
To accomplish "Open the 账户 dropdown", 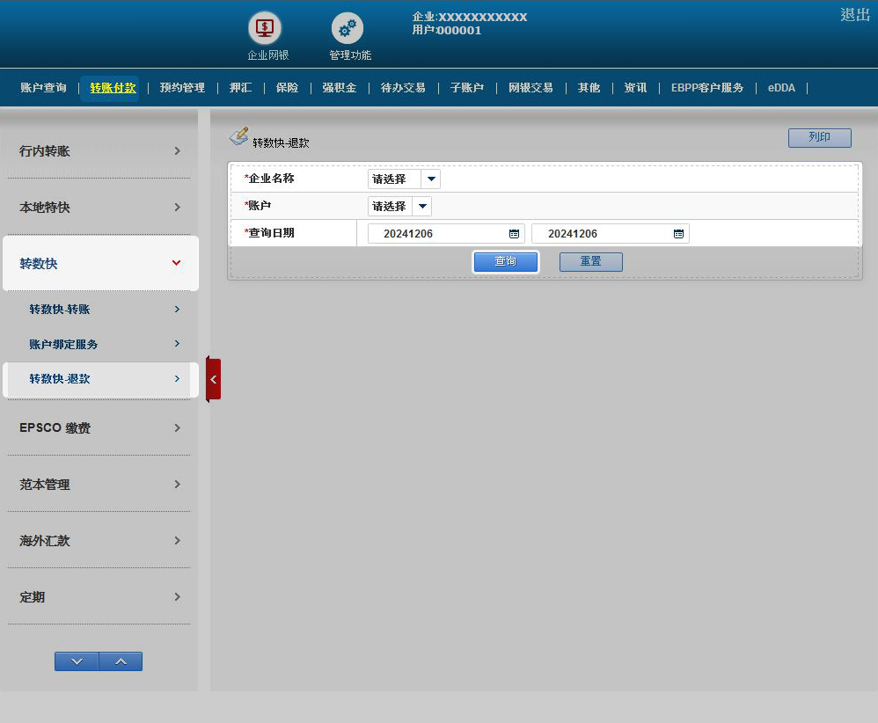I will tap(422, 207).
